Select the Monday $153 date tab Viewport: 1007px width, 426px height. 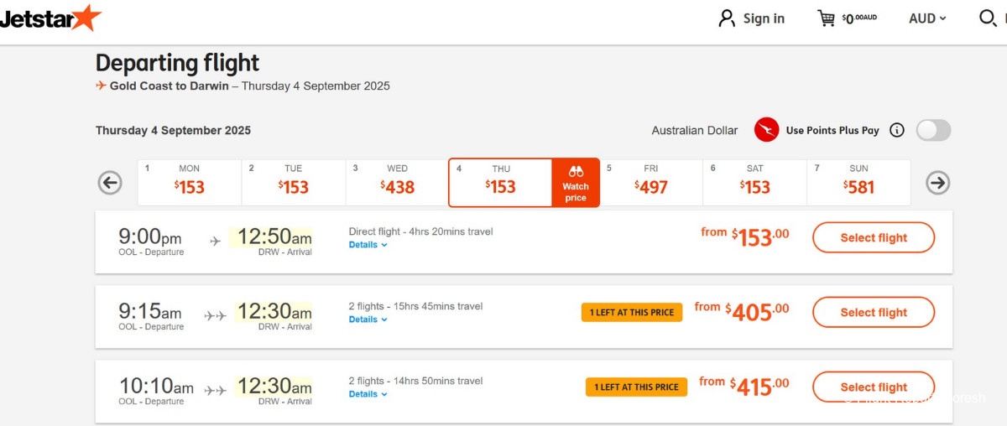click(190, 182)
